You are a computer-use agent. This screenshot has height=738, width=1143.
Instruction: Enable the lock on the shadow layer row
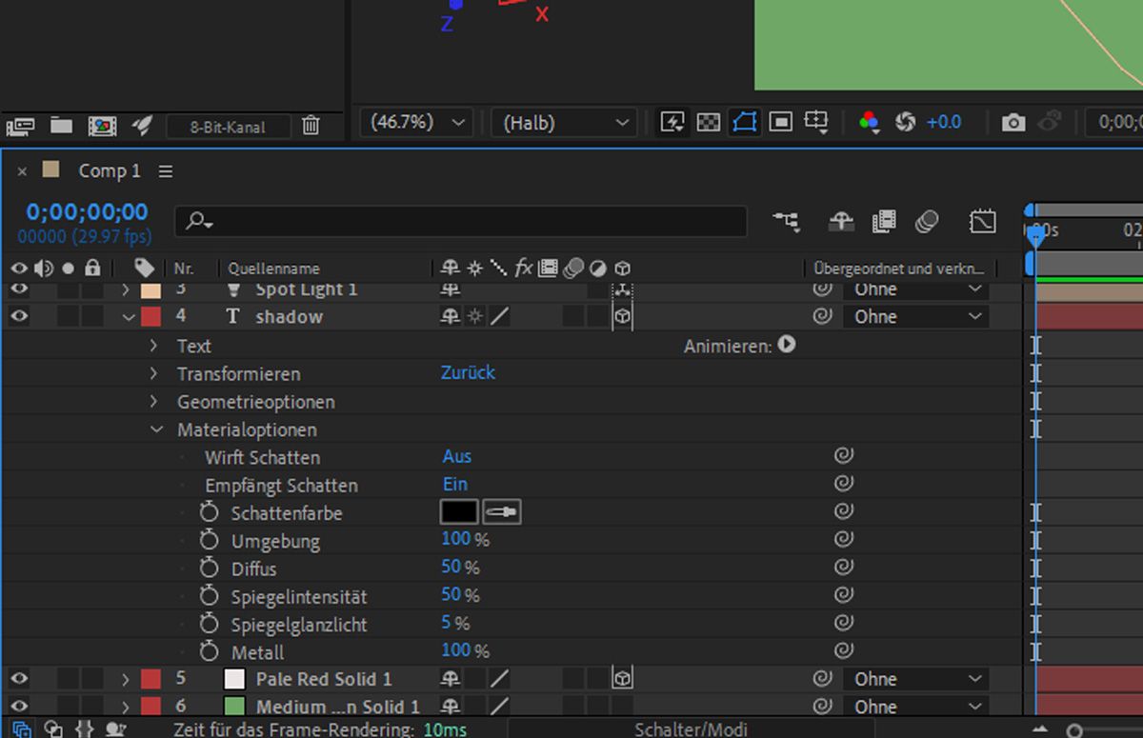point(91,316)
